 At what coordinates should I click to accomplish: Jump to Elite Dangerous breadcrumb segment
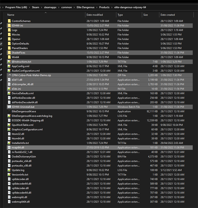(85, 7)
